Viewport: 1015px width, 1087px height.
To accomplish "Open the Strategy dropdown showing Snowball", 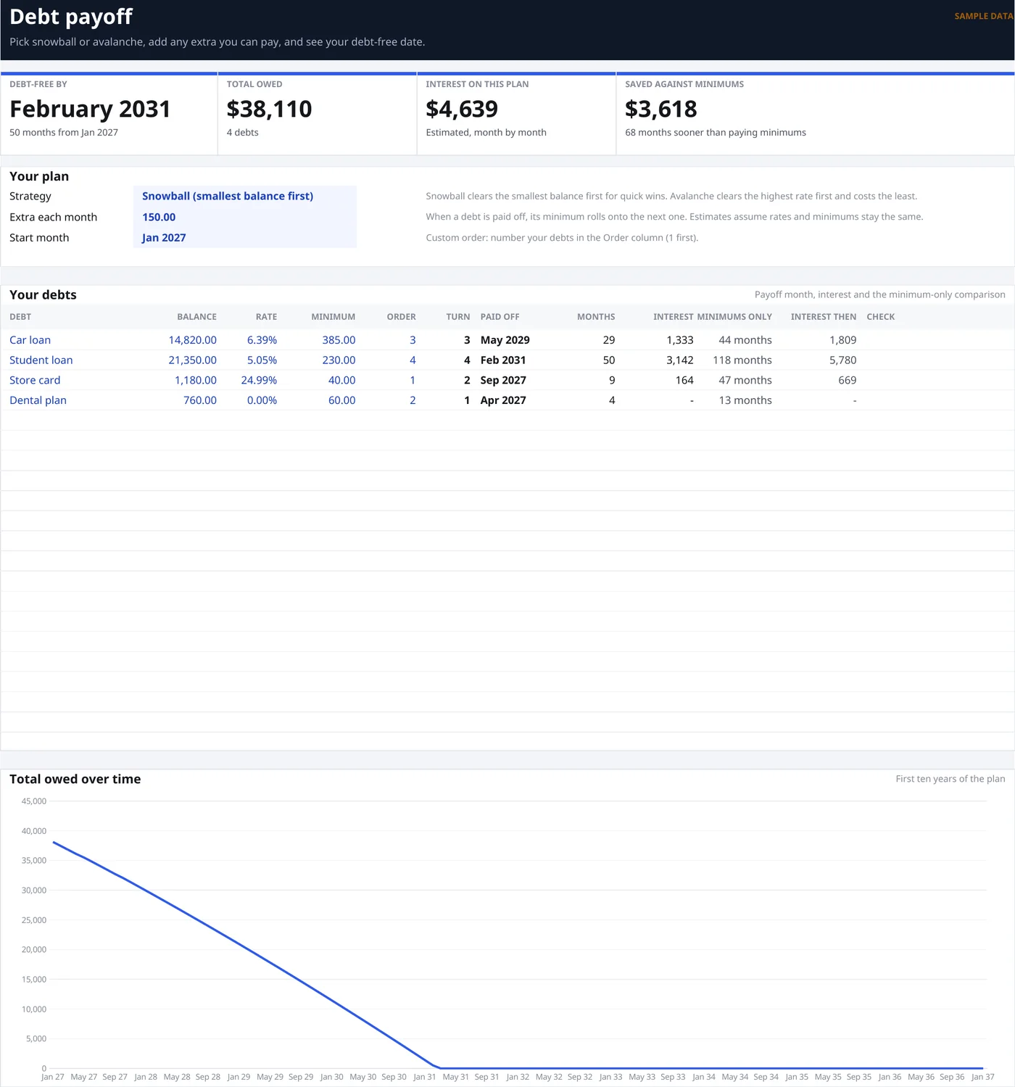I will click(x=245, y=196).
